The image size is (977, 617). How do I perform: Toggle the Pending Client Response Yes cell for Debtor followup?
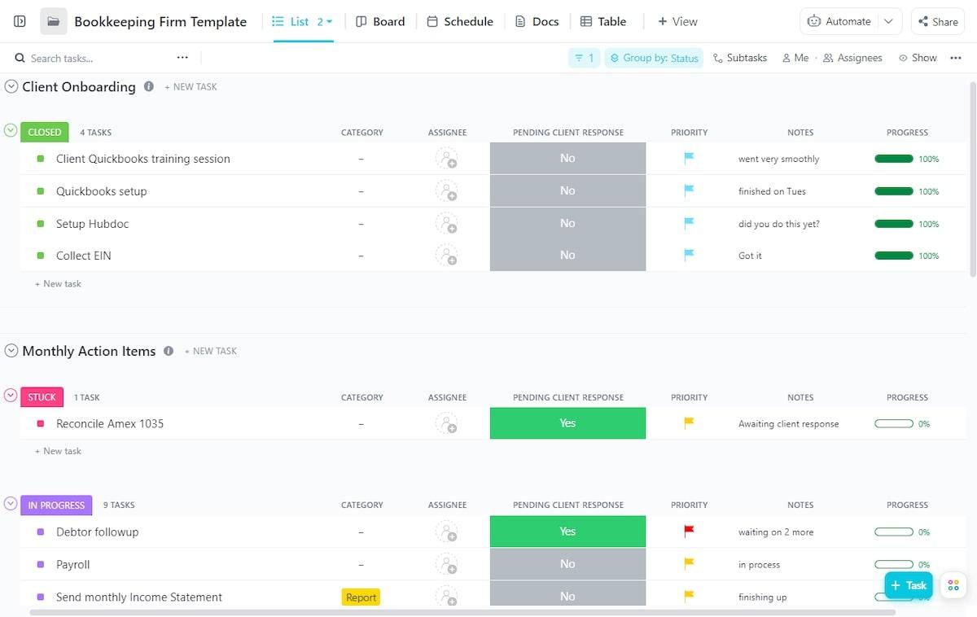[567, 532]
